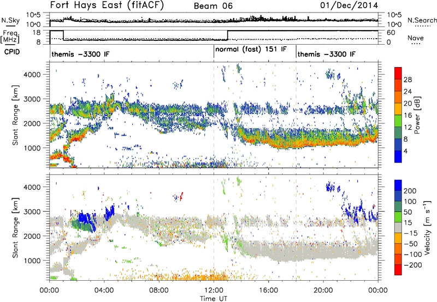
Task: Click the '12:00' time tick label
Action: 214,291
